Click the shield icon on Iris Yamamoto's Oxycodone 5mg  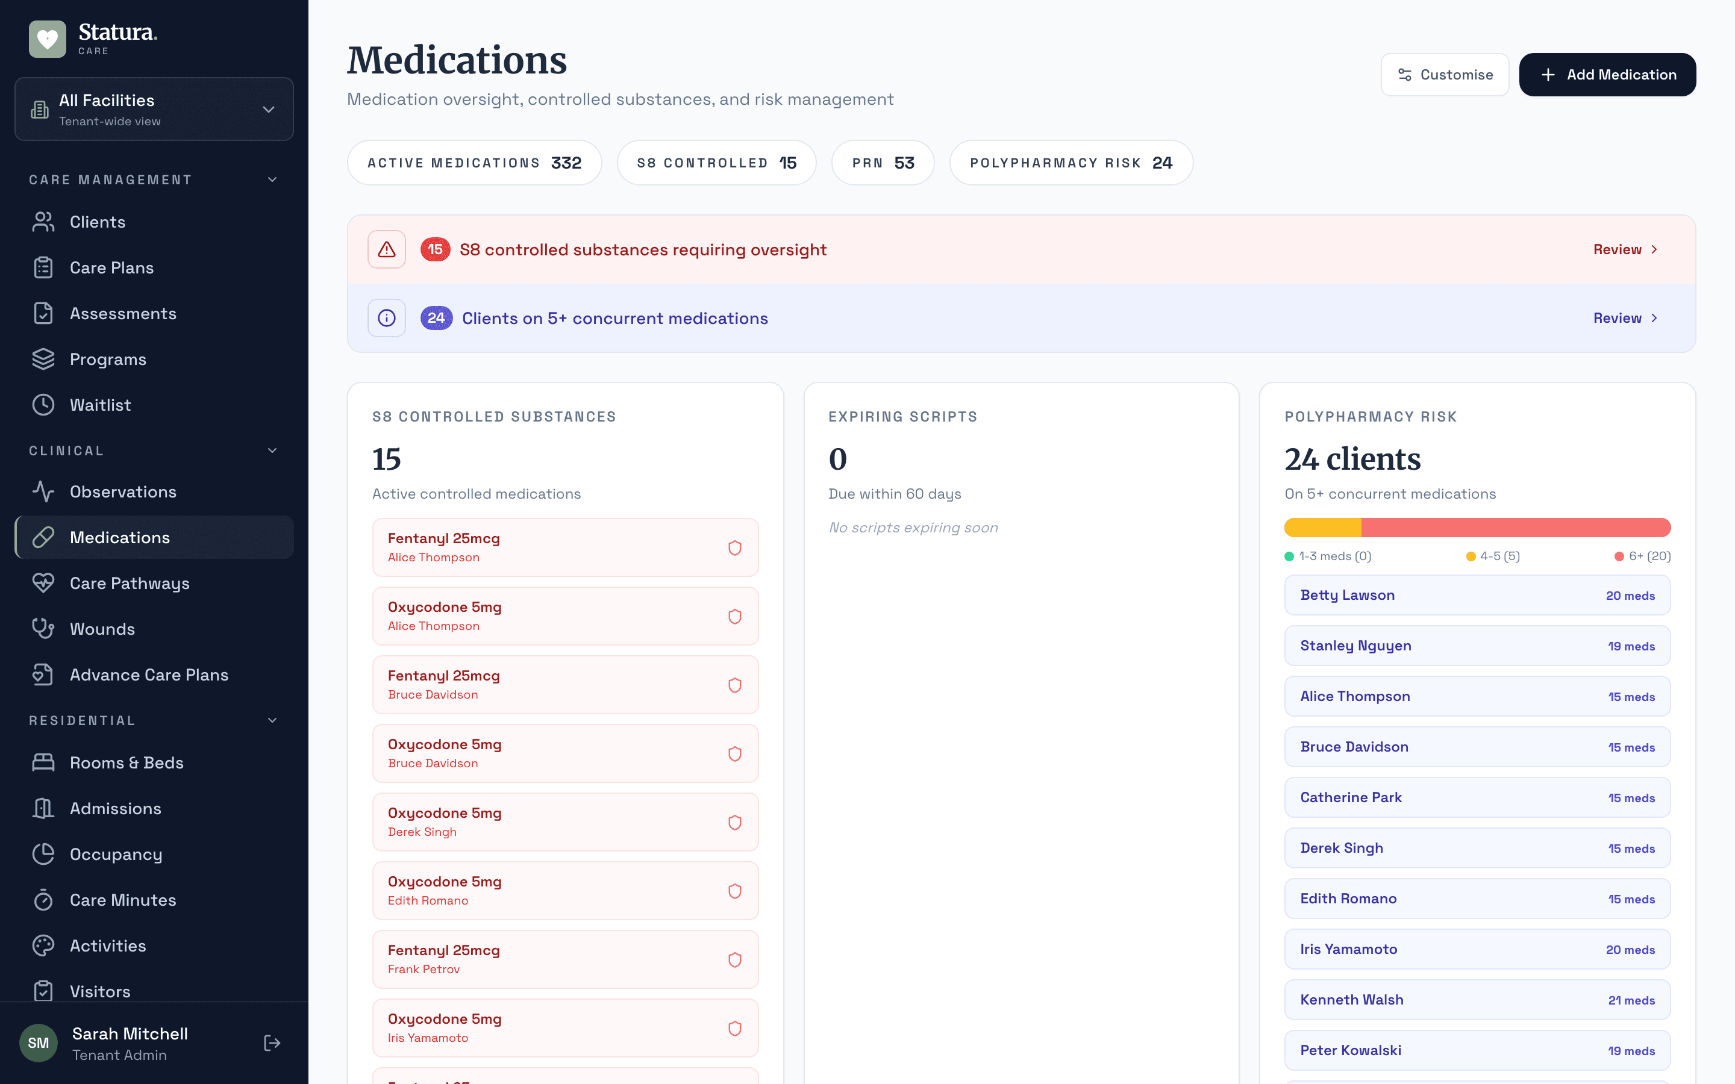click(x=735, y=1029)
